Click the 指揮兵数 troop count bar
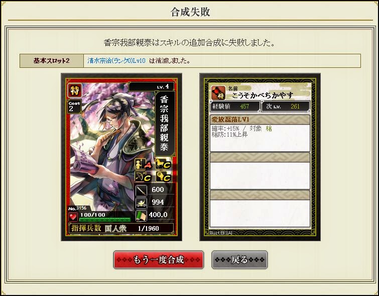Image resolution: width=379 pixels, height=296 pixels. (x=121, y=228)
